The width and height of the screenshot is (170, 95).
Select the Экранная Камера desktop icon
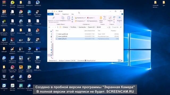point(38,60)
